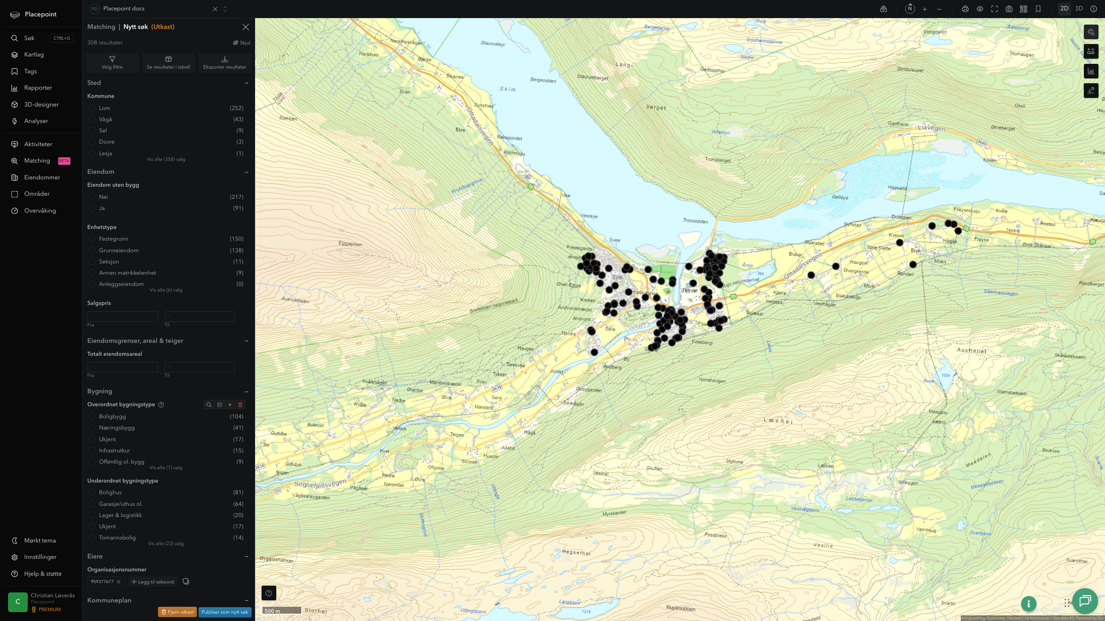
Task: Open the support chat widget
Action: [x=1085, y=601]
